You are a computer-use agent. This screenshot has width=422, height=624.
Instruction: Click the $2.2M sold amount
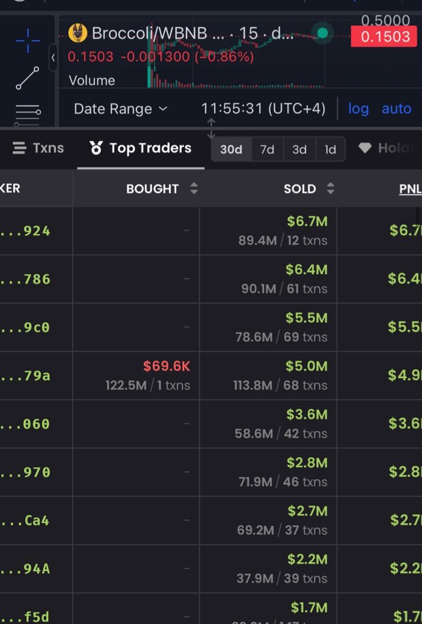click(307, 559)
